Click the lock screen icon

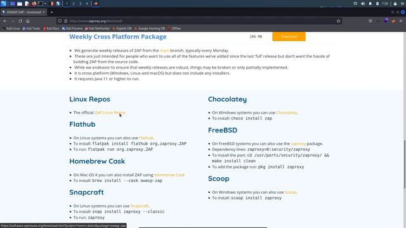pyautogui.click(x=395, y=4)
